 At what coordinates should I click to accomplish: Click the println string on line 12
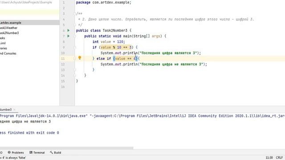click(171, 64)
